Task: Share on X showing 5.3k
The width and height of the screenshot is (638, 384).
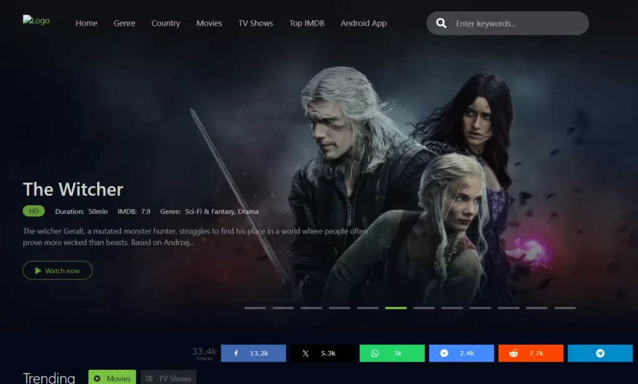Action: [x=323, y=353]
